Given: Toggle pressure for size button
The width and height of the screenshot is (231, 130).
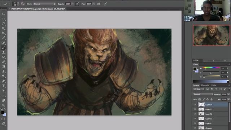Looking at the screenshot, I should tap(105, 4).
